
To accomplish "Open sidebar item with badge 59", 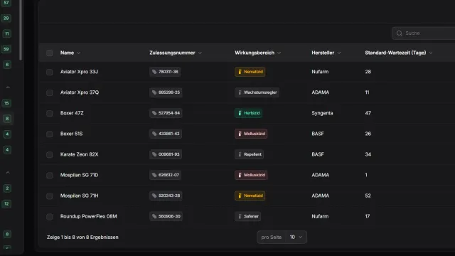I will (x=6, y=49).
